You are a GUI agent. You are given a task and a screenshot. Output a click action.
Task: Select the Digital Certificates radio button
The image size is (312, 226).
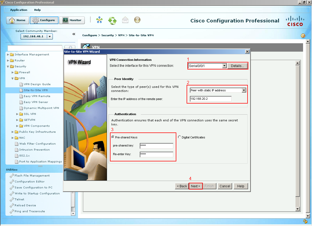tap(180, 137)
